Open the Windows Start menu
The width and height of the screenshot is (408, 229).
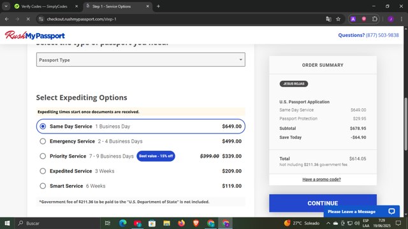point(7,223)
